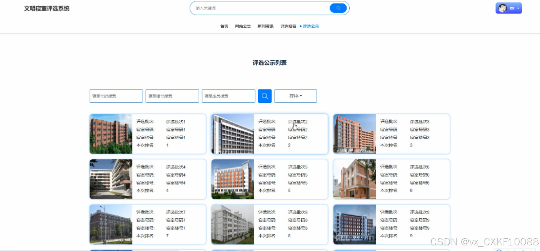
Task: Click the value 寝室楼号2
Action: (x=298, y=138)
